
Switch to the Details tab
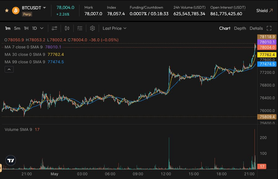coord(256,28)
